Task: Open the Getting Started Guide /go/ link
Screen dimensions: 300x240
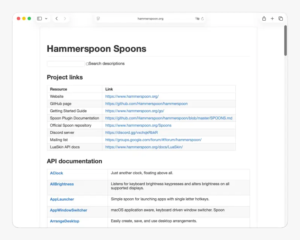Action: pyautogui.click(x=135, y=111)
